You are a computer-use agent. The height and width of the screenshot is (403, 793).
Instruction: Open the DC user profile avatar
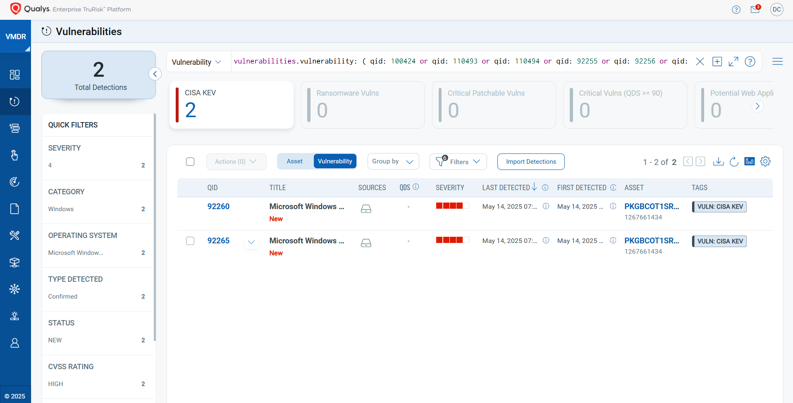[776, 9]
